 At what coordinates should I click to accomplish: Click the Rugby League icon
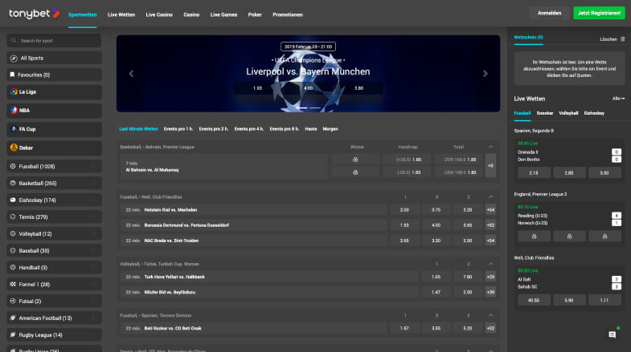click(x=13, y=334)
